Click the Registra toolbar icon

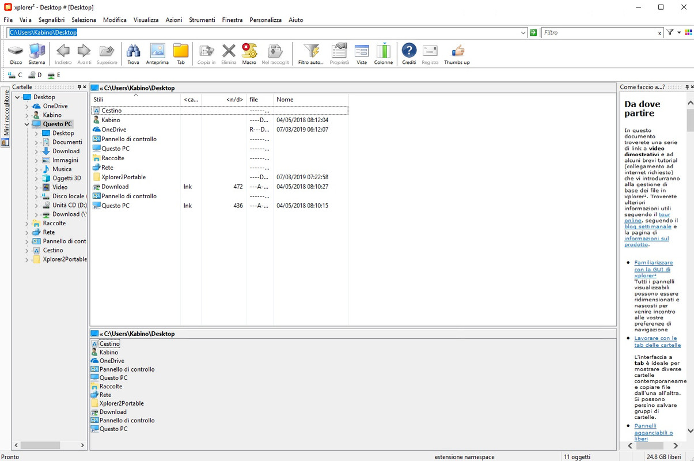point(430,54)
